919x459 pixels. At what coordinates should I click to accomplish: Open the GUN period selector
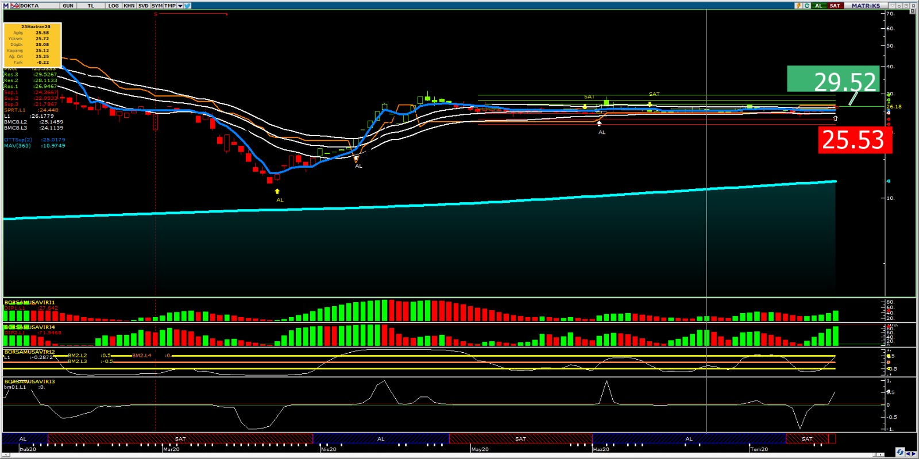[68, 6]
